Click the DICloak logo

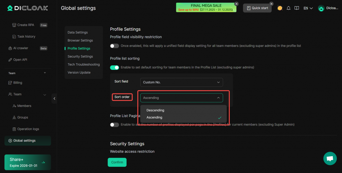coord(27,8)
